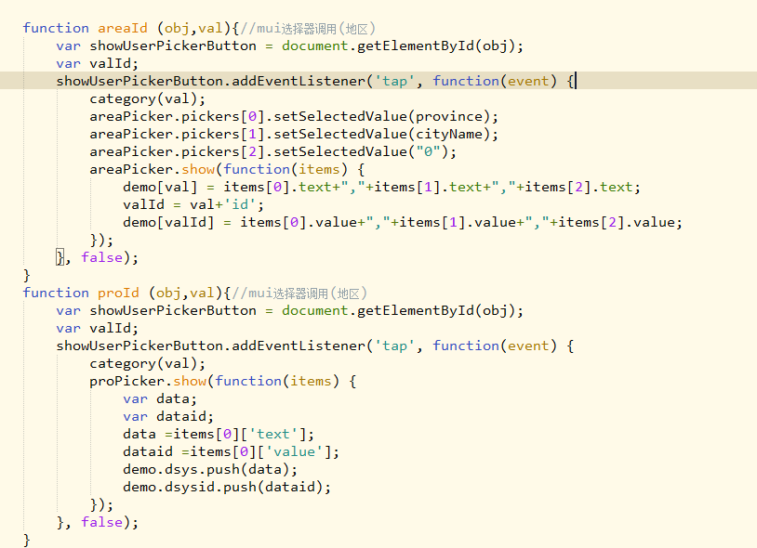The width and height of the screenshot is (757, 548).
Task: Click the 'var dataid;' line
Action: click(x=168, y=416)
